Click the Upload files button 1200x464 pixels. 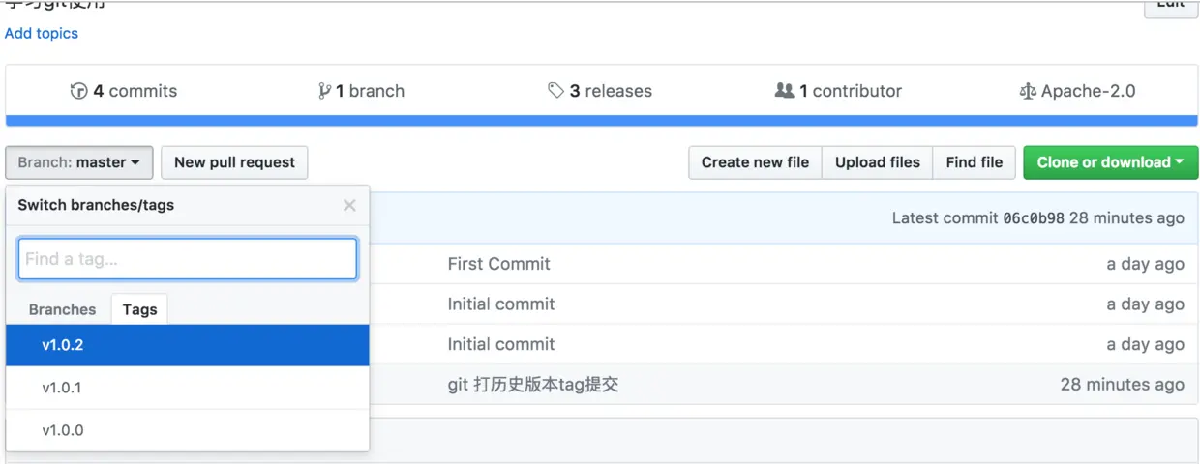click(877, 162)
